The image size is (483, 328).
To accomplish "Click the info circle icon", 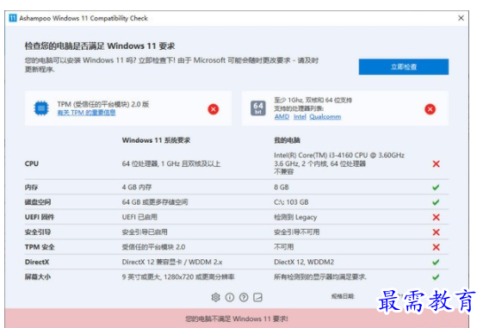I will tap(230, 297).
